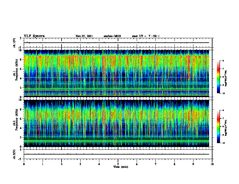
Task: Click time axis tick label "4"
Action: coord(99,164)
